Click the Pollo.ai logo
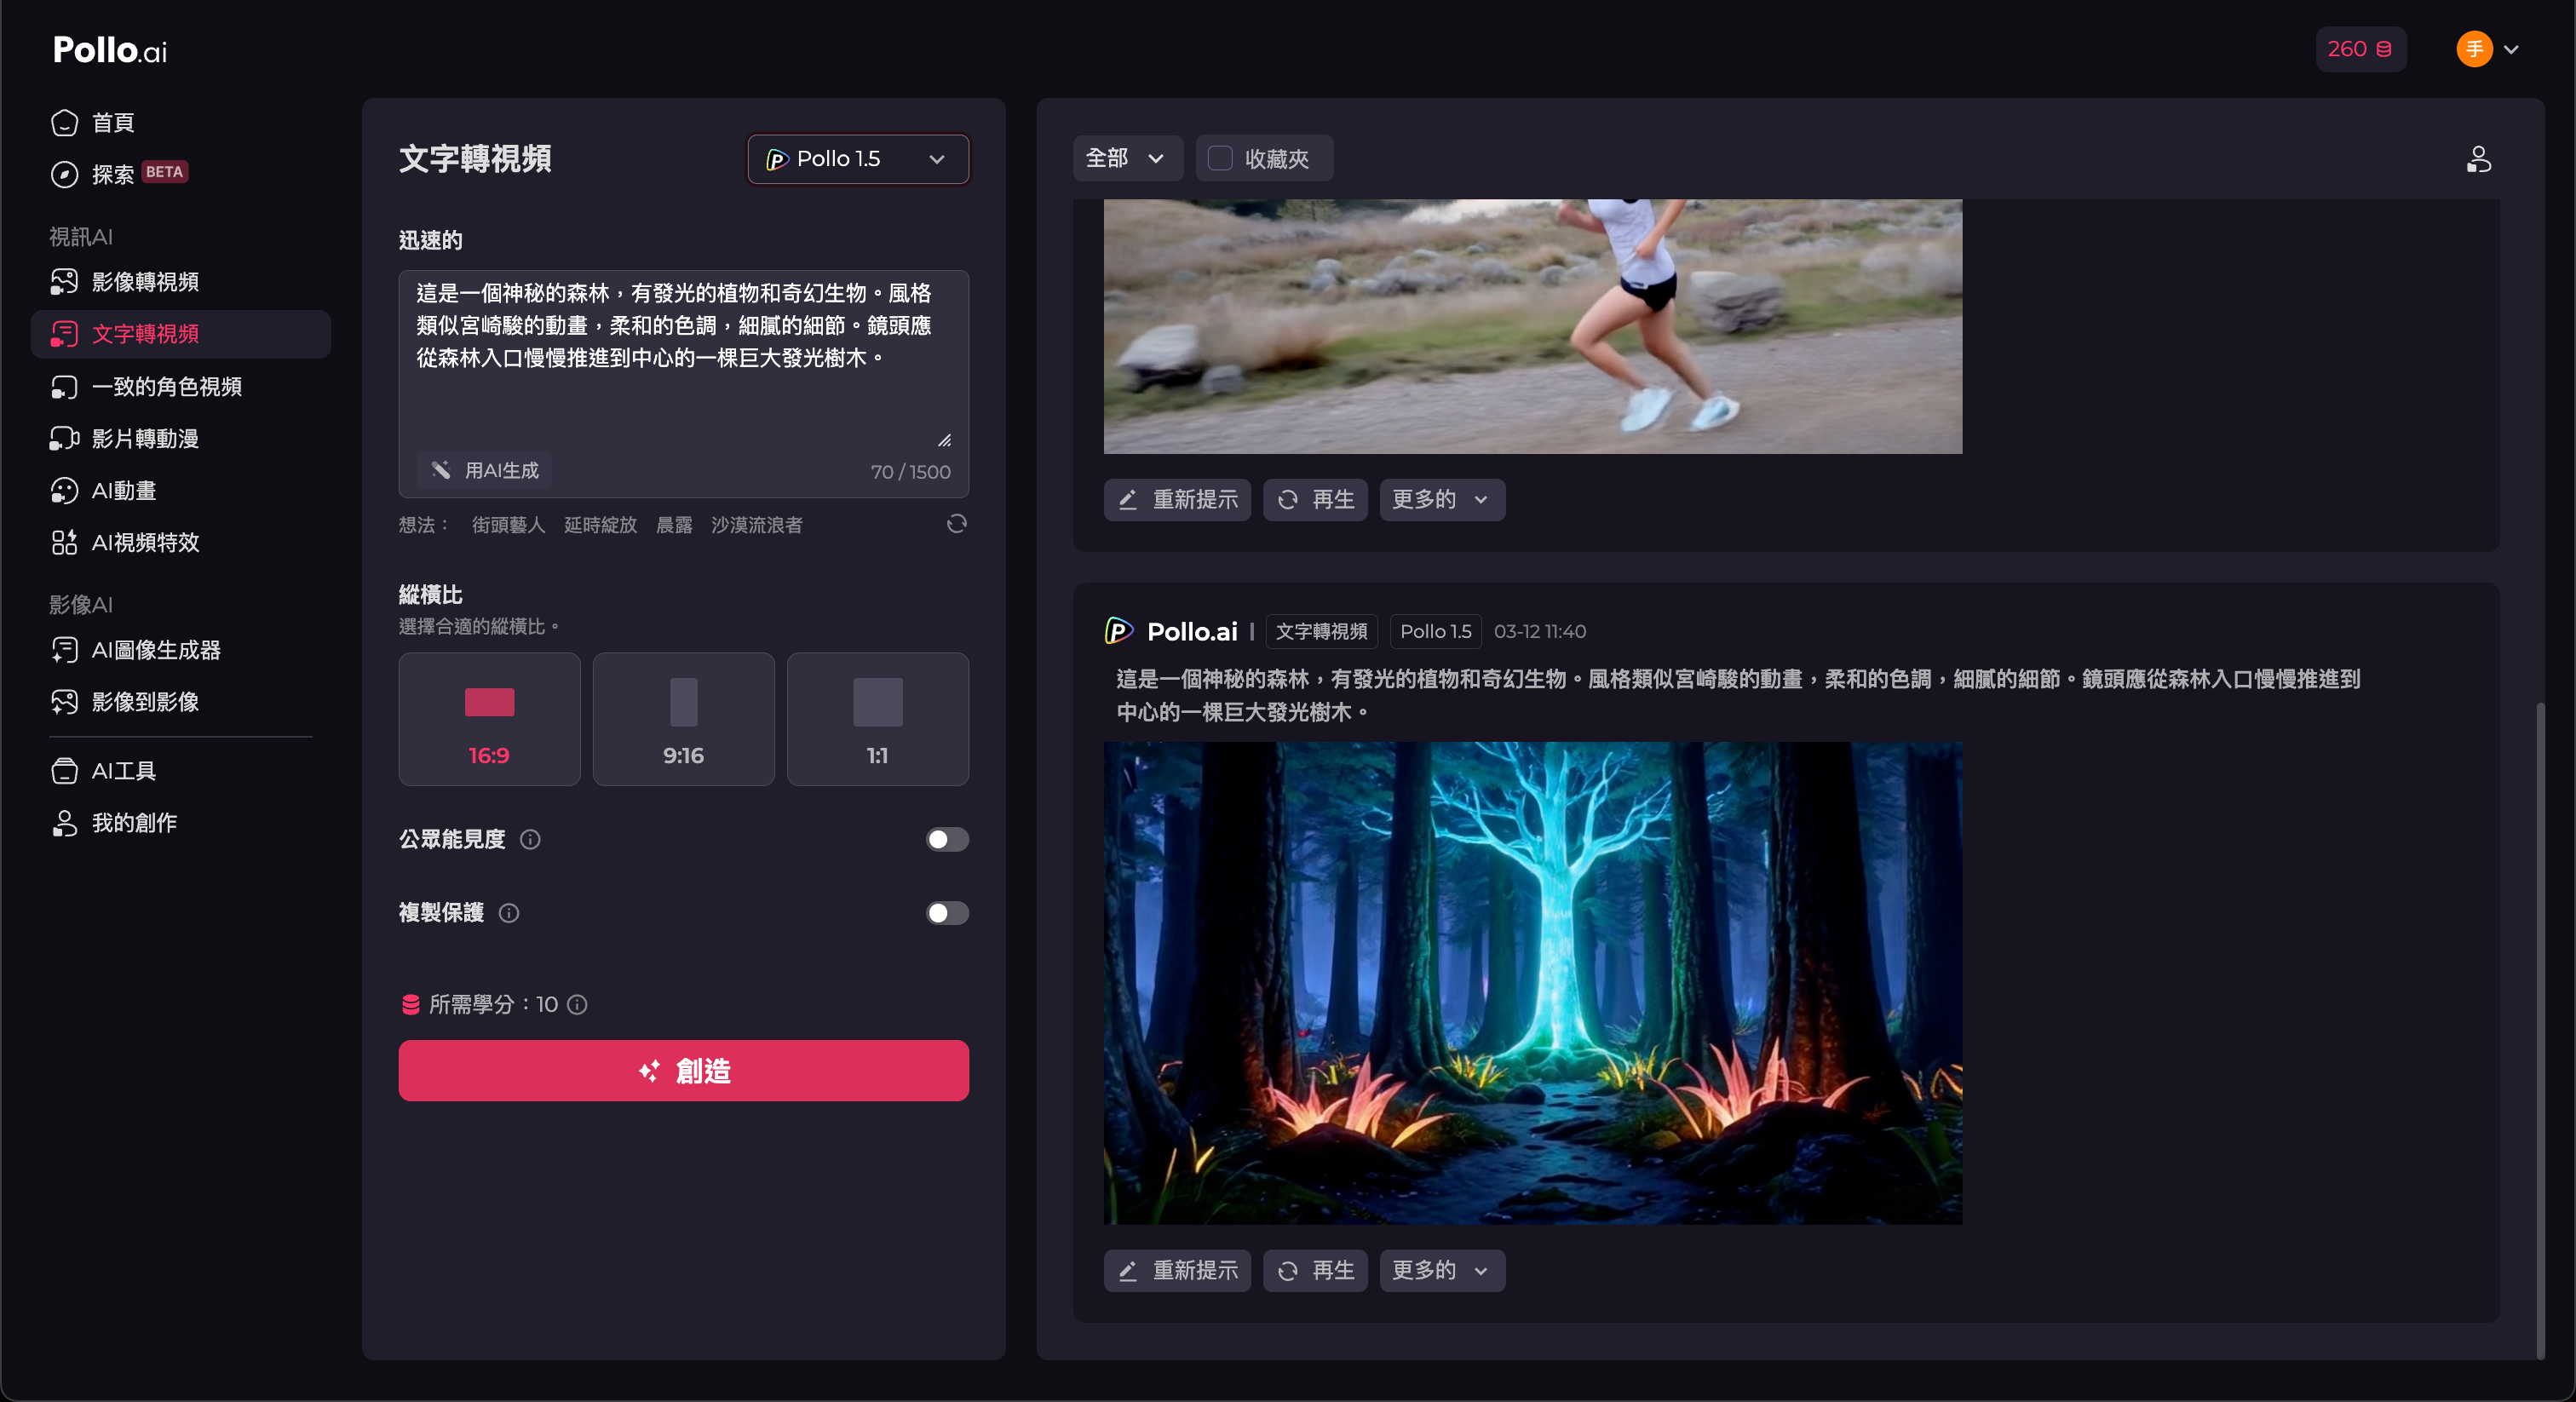2576x1402 pixels. 110,50
